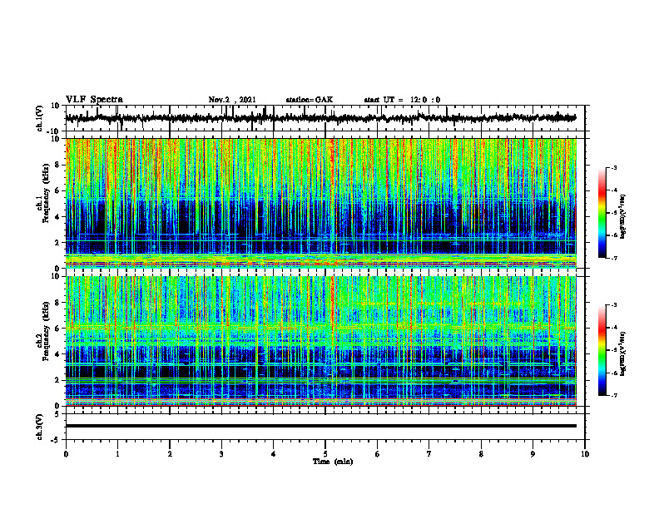Select the "station=GAK" header text
The image size is (659, 509).
tap(310, 100)
